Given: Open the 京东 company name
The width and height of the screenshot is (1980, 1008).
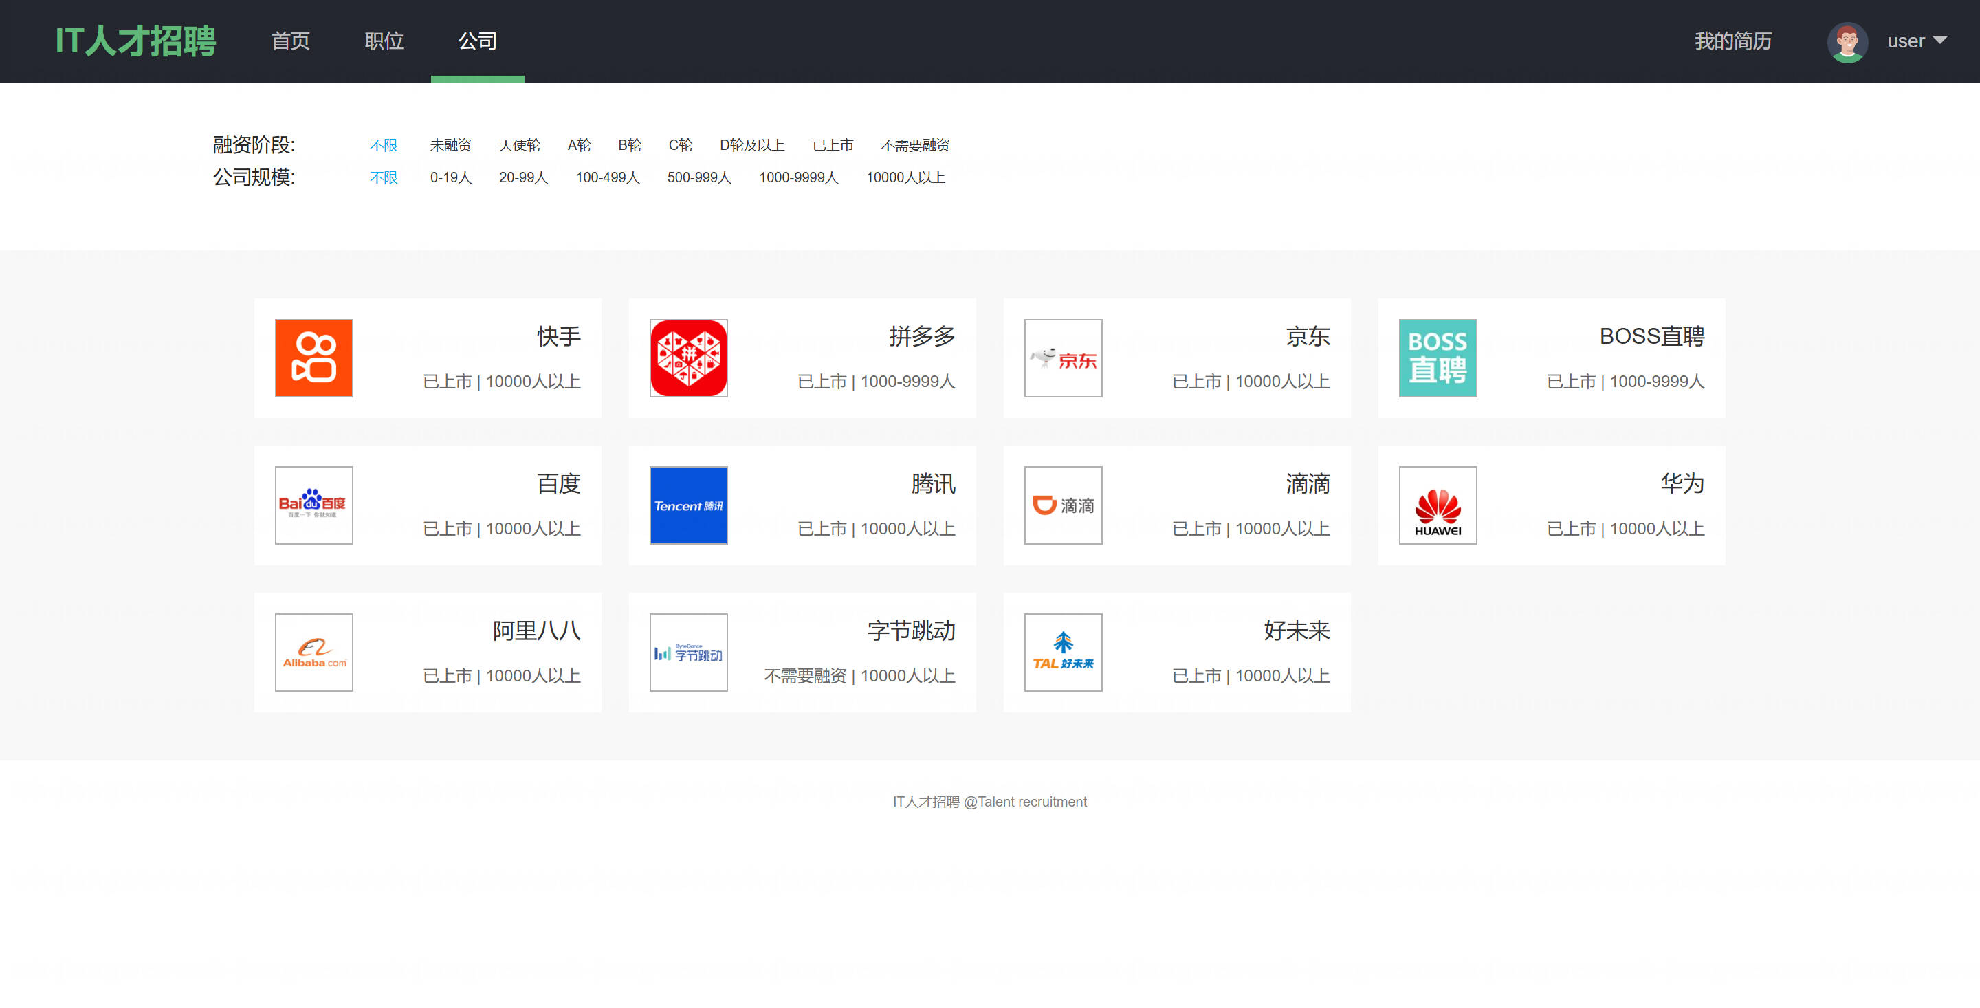Looking at the screenshot, I should pyautogui.click(x=1308, y=336).
